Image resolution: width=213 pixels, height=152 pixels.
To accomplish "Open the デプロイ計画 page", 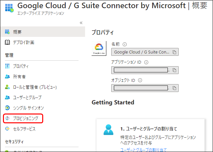I will pyautogui.click(x=24, y=42).
